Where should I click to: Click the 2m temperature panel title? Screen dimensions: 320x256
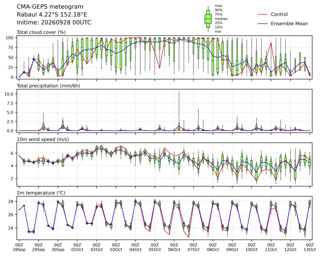[41, 193]
